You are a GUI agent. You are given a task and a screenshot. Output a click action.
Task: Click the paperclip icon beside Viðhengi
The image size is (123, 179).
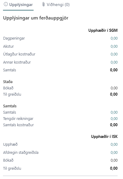click(x=43, y=4)
